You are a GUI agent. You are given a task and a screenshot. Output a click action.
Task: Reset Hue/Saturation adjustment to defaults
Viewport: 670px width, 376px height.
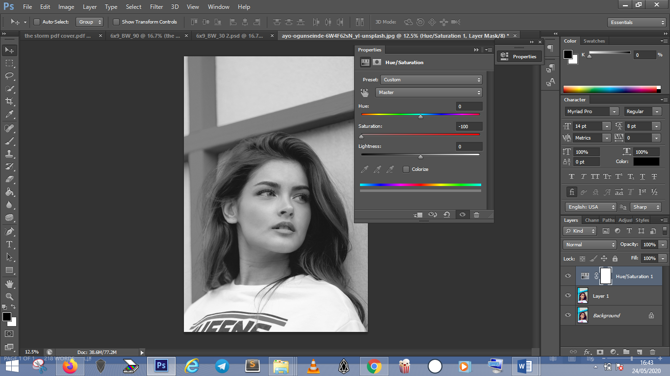click(447, 214)
